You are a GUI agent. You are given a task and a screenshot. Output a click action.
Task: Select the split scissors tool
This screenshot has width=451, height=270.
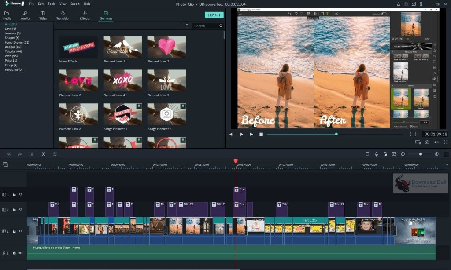click(43, 154)
